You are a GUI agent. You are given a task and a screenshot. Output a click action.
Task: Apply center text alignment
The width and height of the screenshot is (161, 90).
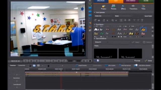[x=125, y=20]
